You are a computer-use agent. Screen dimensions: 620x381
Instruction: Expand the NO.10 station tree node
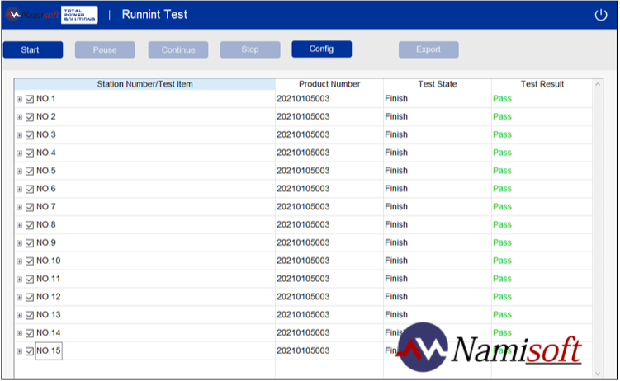point(19,261)
